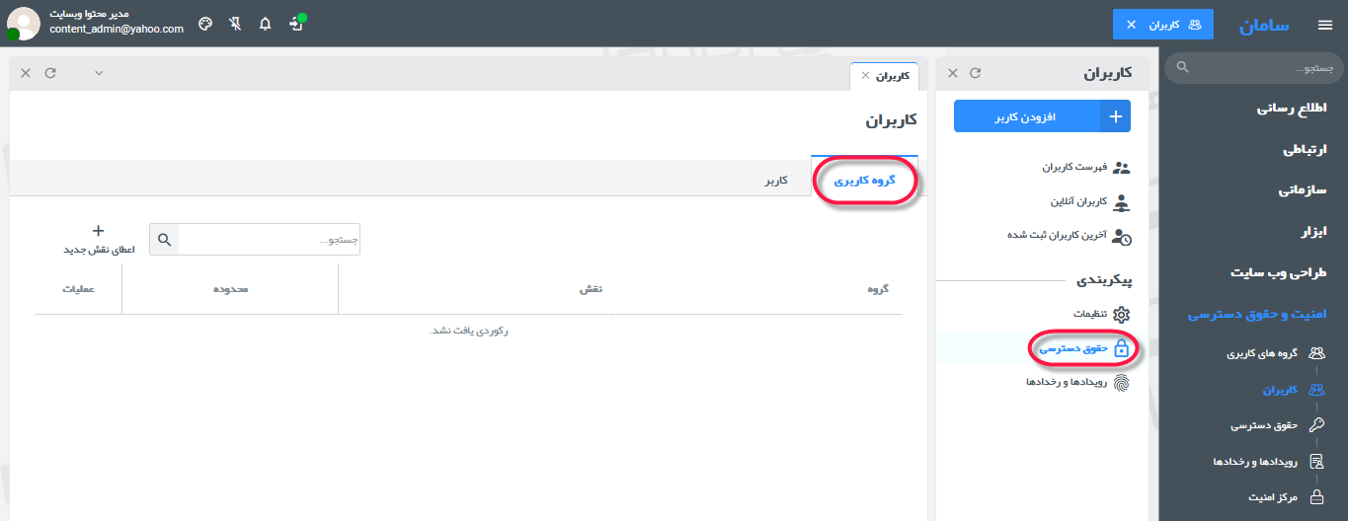Click inside the sidebar جستجو search field
Viewport: 1348px width, 521px height.
1253,68
